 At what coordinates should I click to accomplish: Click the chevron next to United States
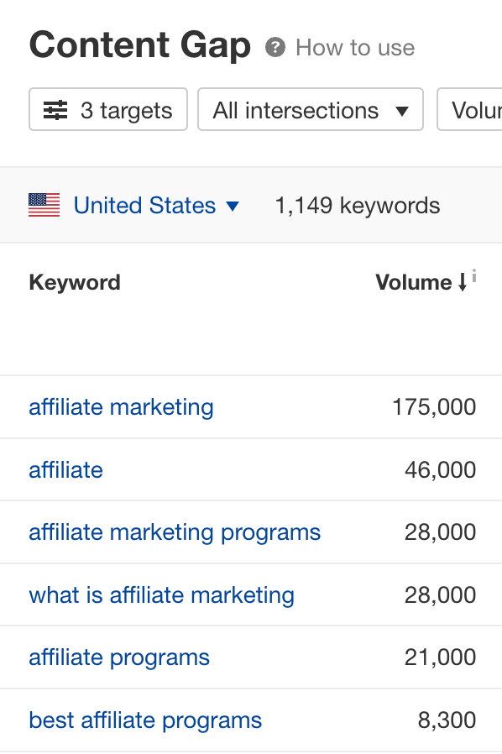pos(233,206)
